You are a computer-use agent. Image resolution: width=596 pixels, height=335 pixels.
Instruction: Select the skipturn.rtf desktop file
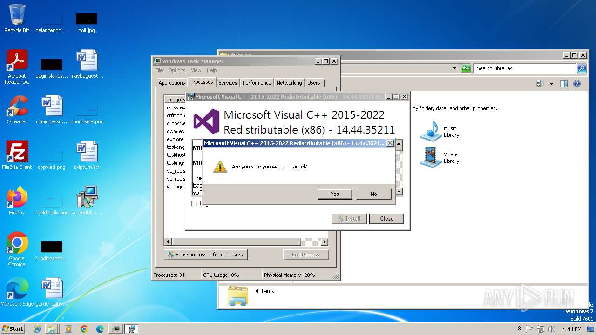[x=87, y=155]
